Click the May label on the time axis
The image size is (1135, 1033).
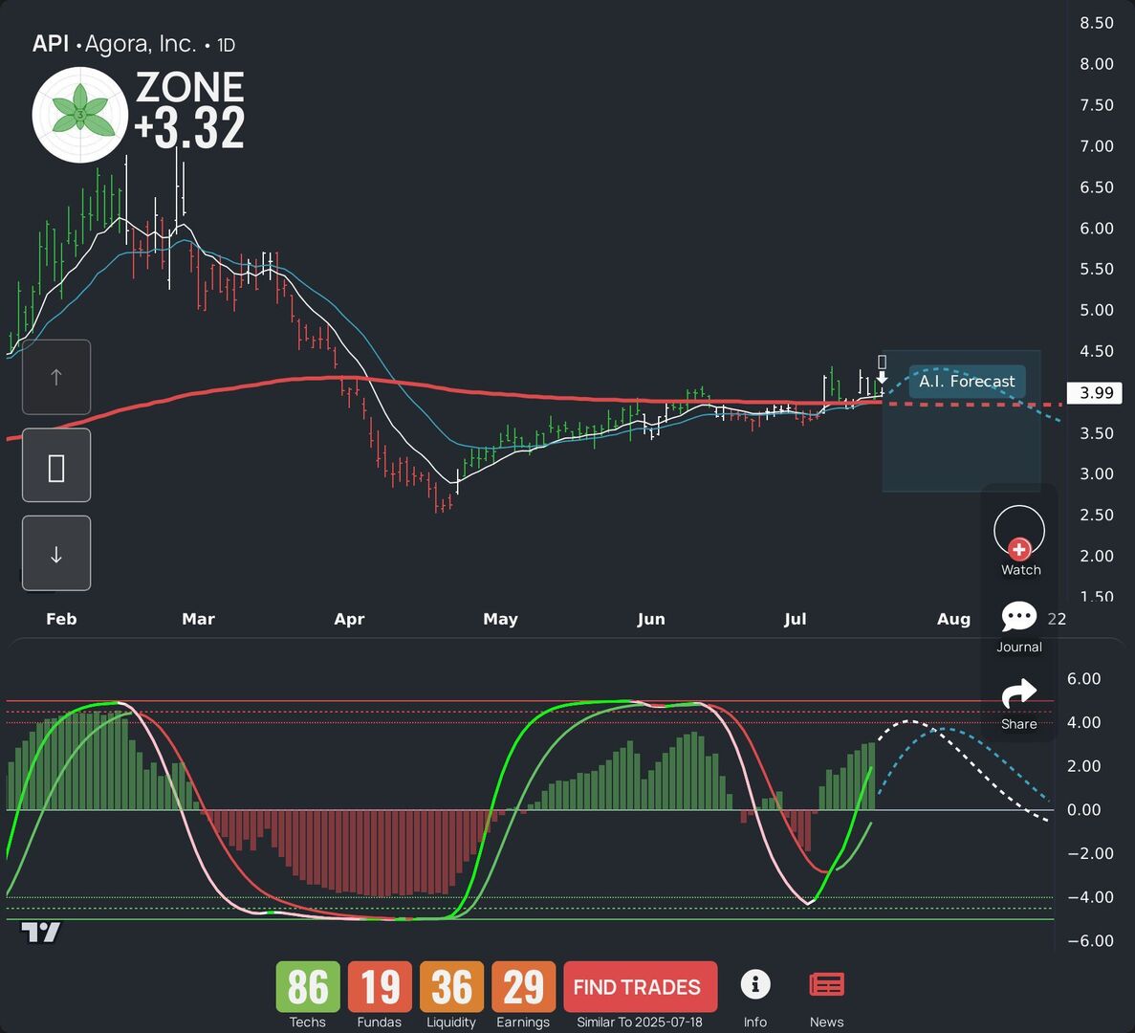500,619
